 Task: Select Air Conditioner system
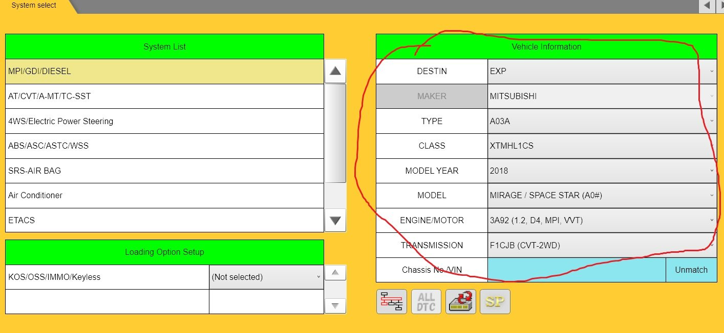pyautogui.click(x=164, y=196)
